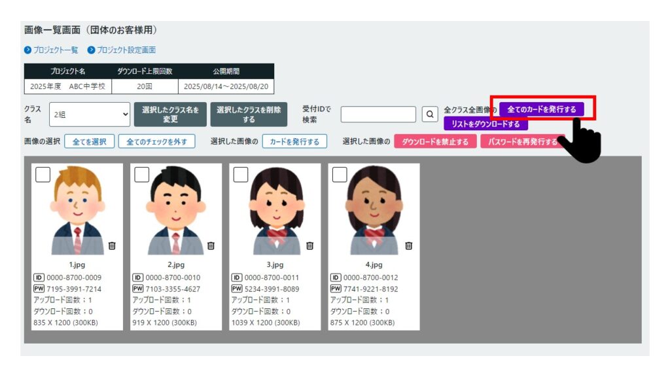Screen dimensions: 670x377
Task: Open the プロジェクト設定画面 link
Action: tap(122, 50)
